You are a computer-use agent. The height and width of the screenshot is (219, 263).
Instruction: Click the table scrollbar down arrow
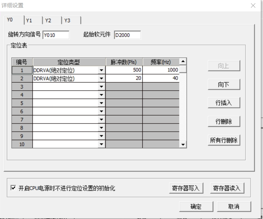coord(183,145)
